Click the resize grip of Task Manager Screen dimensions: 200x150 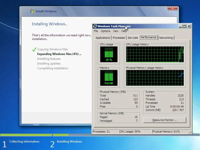point(190,132)
